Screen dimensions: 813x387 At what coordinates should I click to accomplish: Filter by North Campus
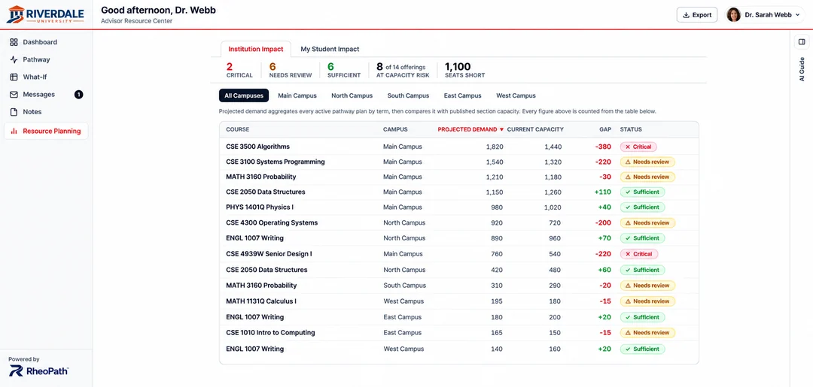coord(352,95)
